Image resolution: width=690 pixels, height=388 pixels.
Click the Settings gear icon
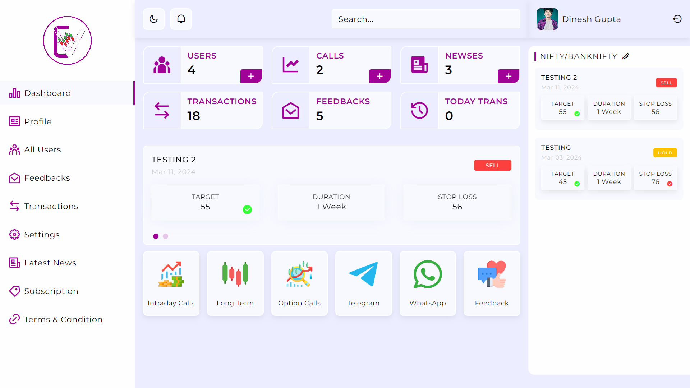[14, 235]
